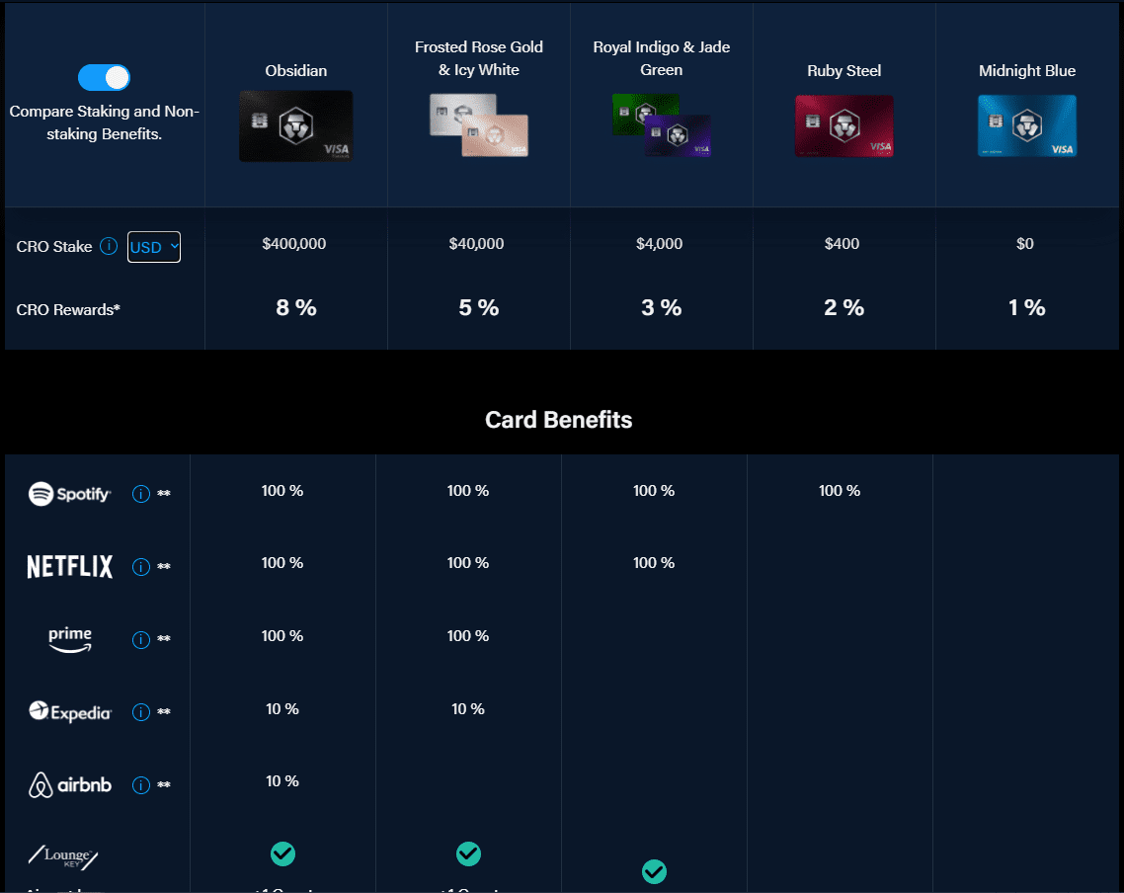
Task: Click the 8 % CRO reward value
Action: coord(296,307)
